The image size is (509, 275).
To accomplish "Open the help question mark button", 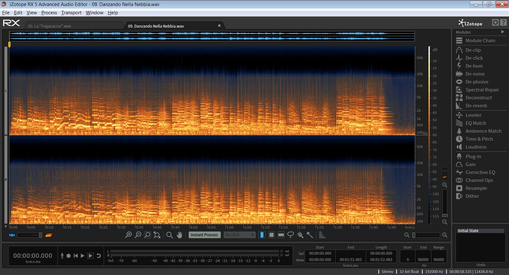I will pyautogui.click(x=503, y=22).
